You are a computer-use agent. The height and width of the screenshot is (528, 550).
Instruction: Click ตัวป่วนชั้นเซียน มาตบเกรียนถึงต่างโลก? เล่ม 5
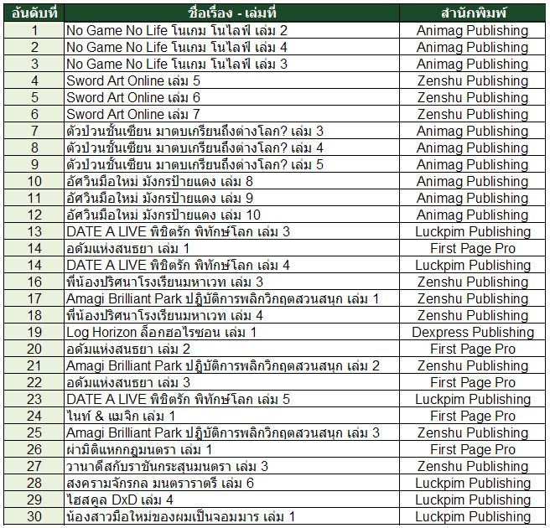(x=232, y=165)
